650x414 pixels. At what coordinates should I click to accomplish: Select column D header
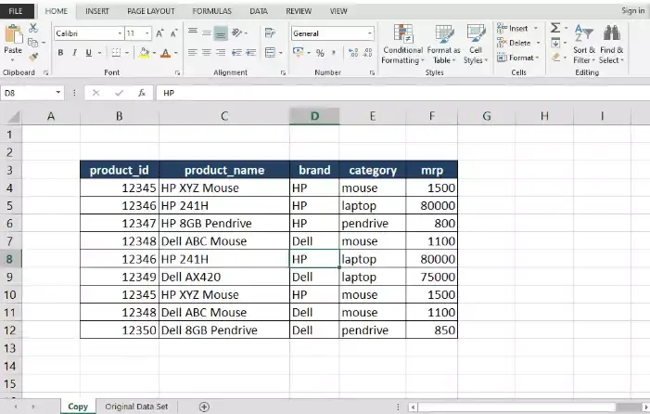[x=314, y=116]
